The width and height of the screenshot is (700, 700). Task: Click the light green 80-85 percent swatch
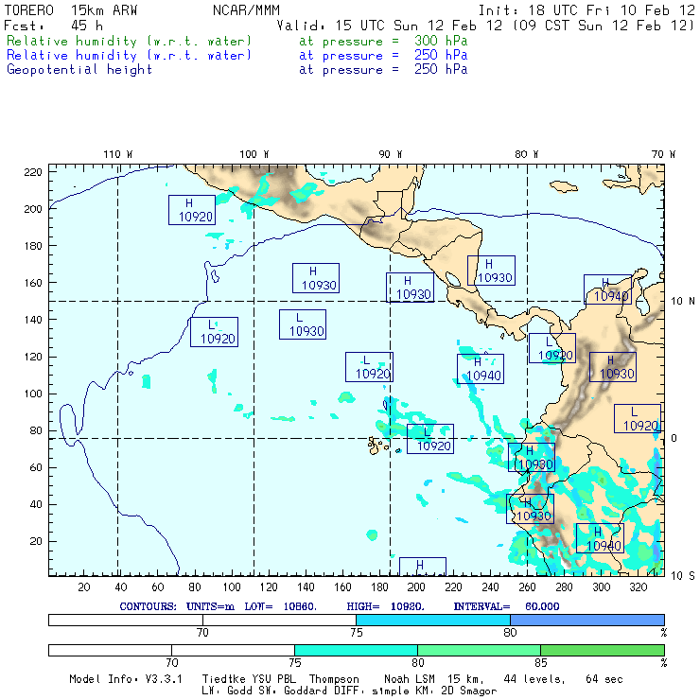[x=479, y=650]
